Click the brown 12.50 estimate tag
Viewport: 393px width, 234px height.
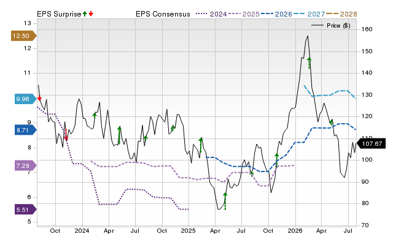point(24,36)
